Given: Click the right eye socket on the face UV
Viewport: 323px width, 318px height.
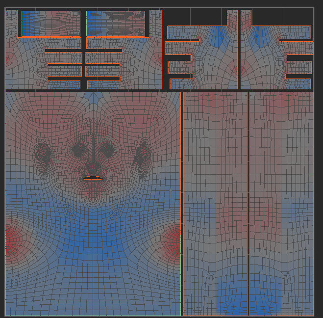Looking at the screenshot, I should (x=107, y=149).
